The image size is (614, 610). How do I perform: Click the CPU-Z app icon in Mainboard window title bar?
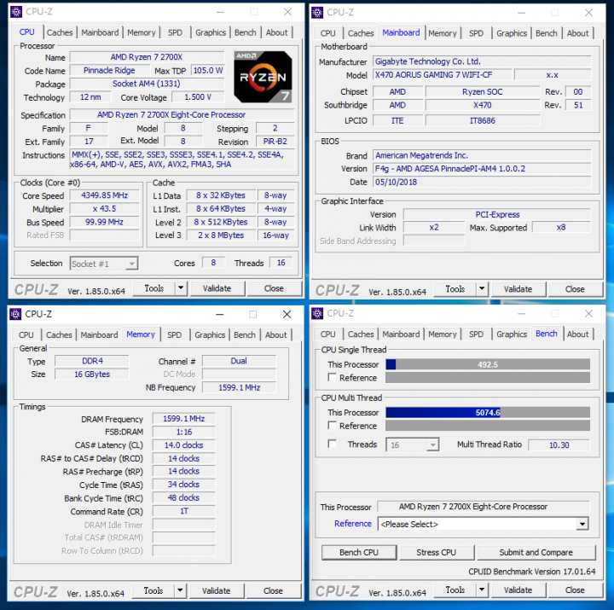point(317,12)
